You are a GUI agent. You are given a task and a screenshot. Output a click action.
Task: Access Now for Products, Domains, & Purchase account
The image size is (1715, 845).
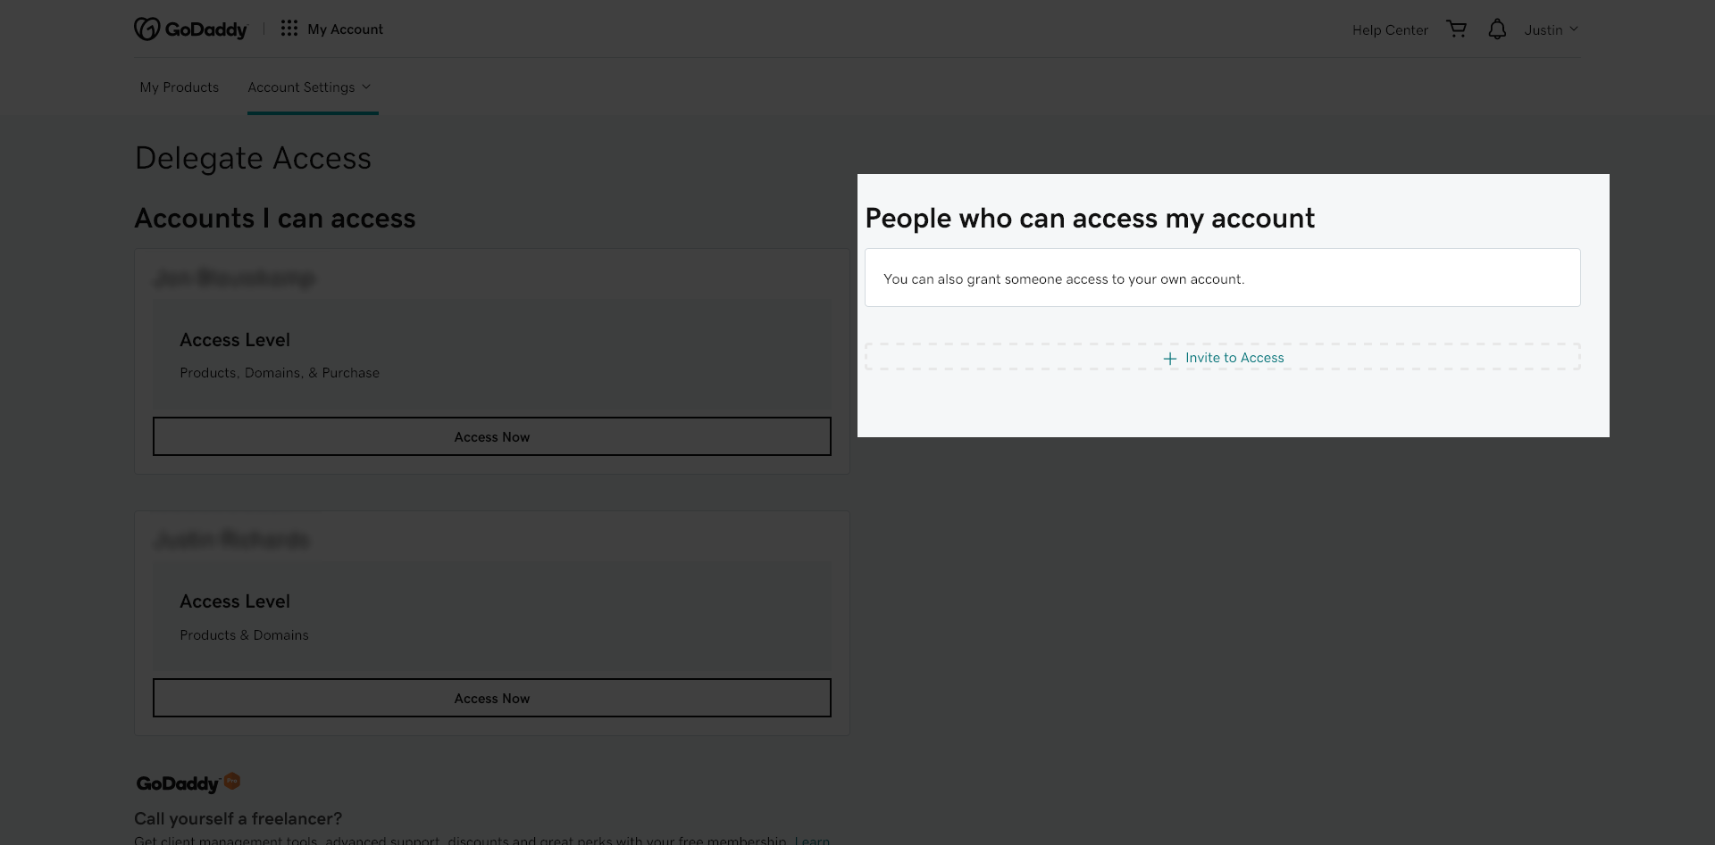[491, 436]
